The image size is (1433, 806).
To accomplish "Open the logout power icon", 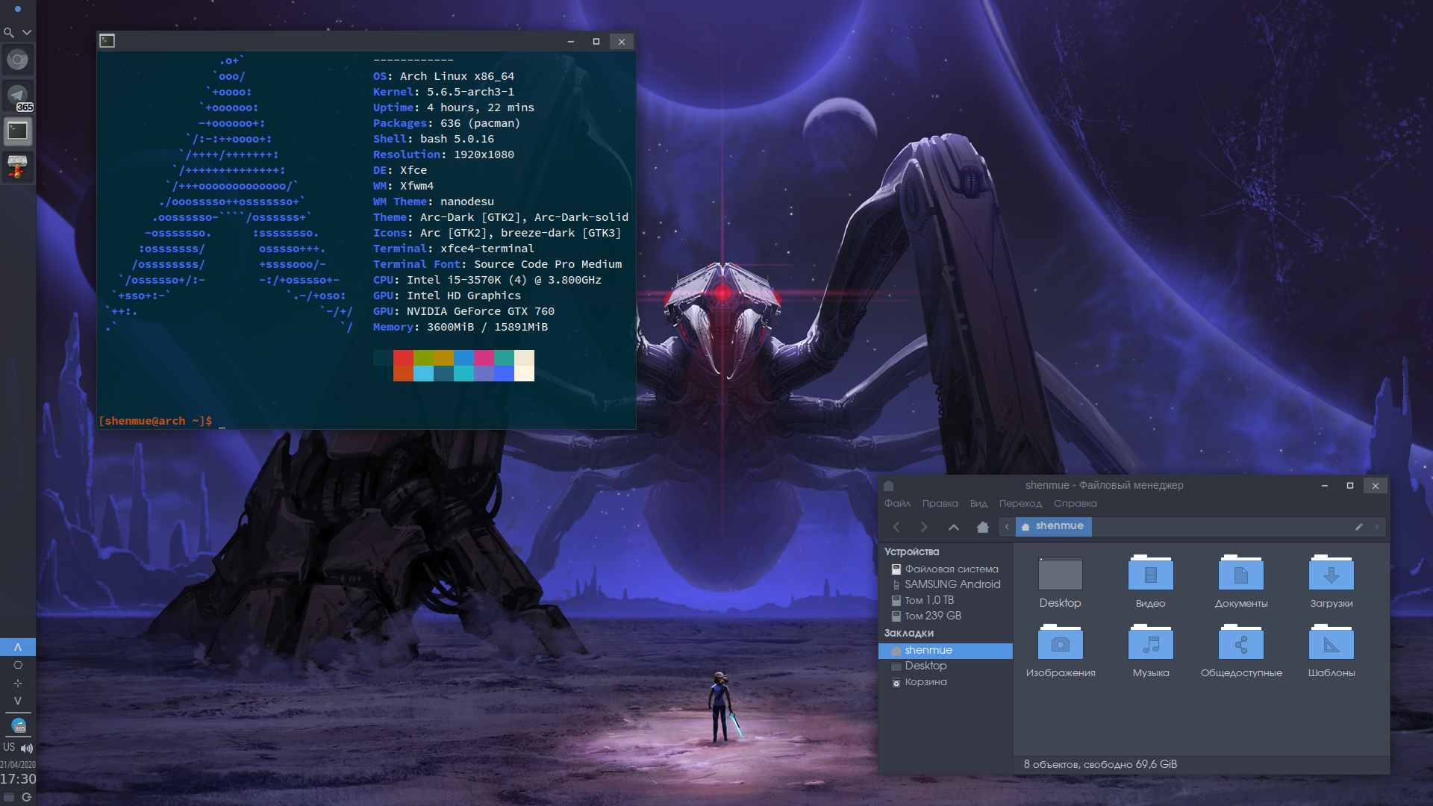I will pos(27,797).
